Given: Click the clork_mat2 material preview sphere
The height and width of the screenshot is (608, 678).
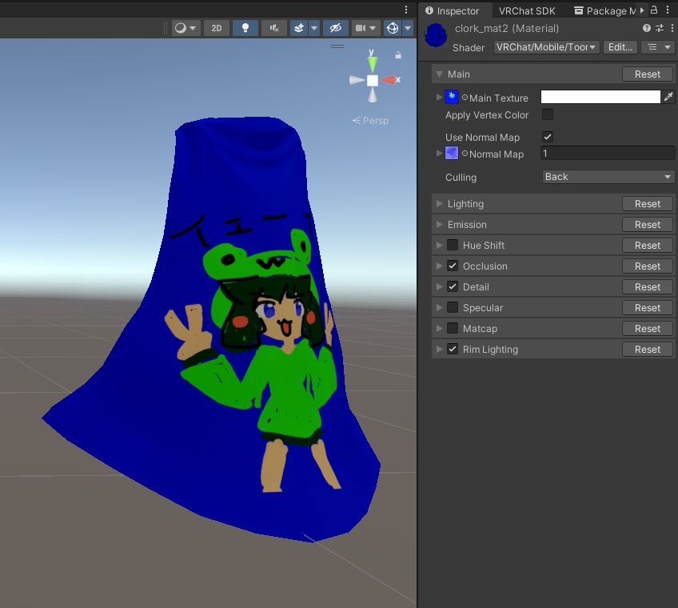Looking at the screenshot, I should click(x=436, y=35).
